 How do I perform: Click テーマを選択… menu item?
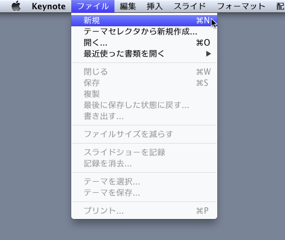click(x=144, y=182)
